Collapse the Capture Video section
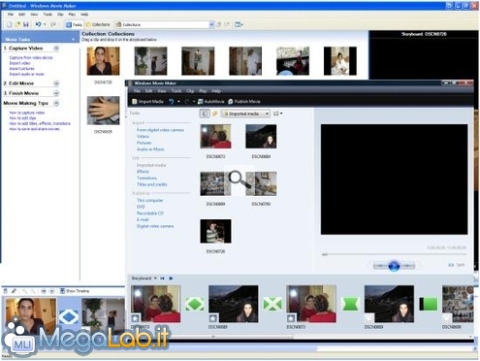Screen dimensions: 480x361 [x=56, y=49]
